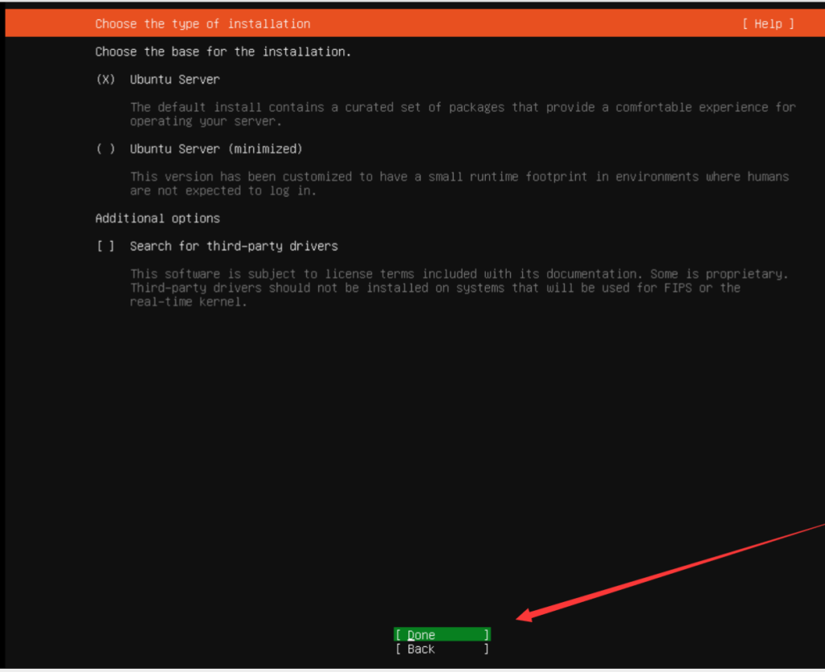Screen dimensions: 825x672
Task: Enable Search for third-party drivers checkbox
Action: pos(106,246)
